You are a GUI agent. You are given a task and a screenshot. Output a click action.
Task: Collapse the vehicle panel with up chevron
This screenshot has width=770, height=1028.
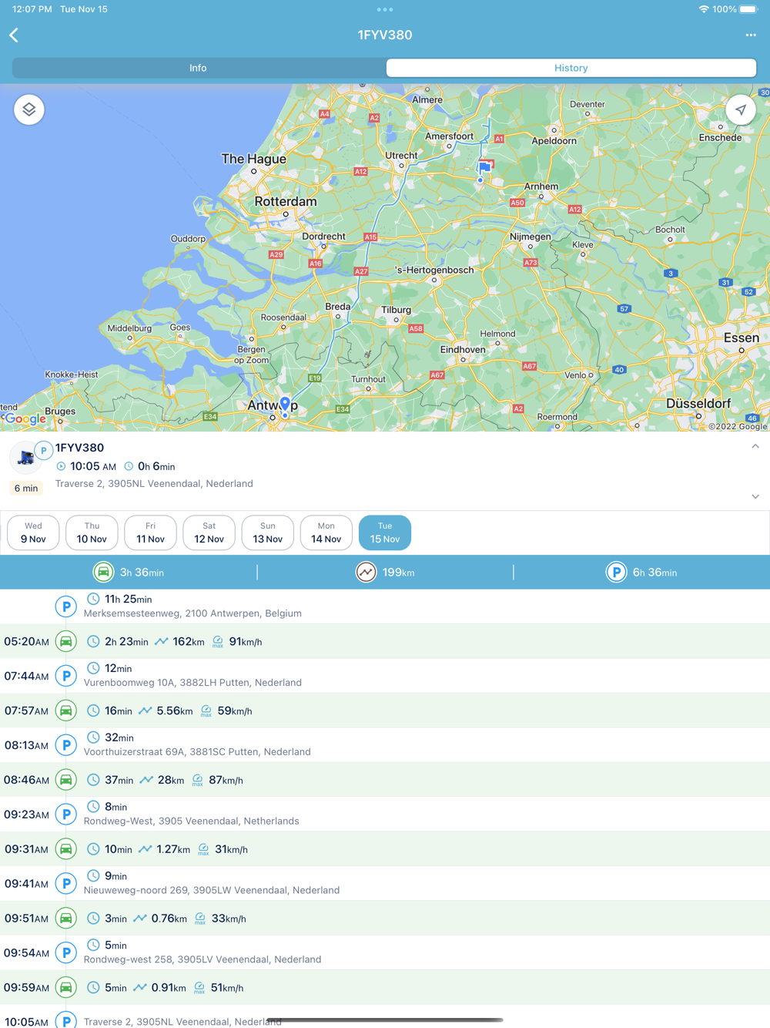pos(755,447)
